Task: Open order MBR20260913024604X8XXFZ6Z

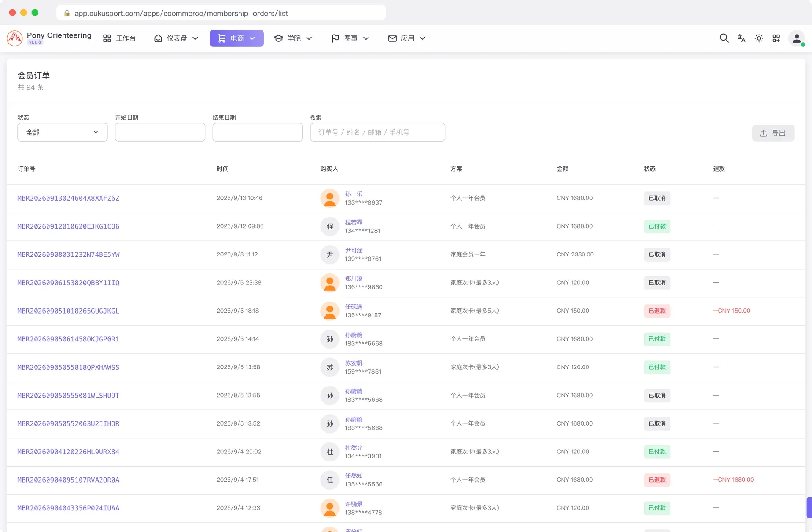Action: (x=69, y=198)
